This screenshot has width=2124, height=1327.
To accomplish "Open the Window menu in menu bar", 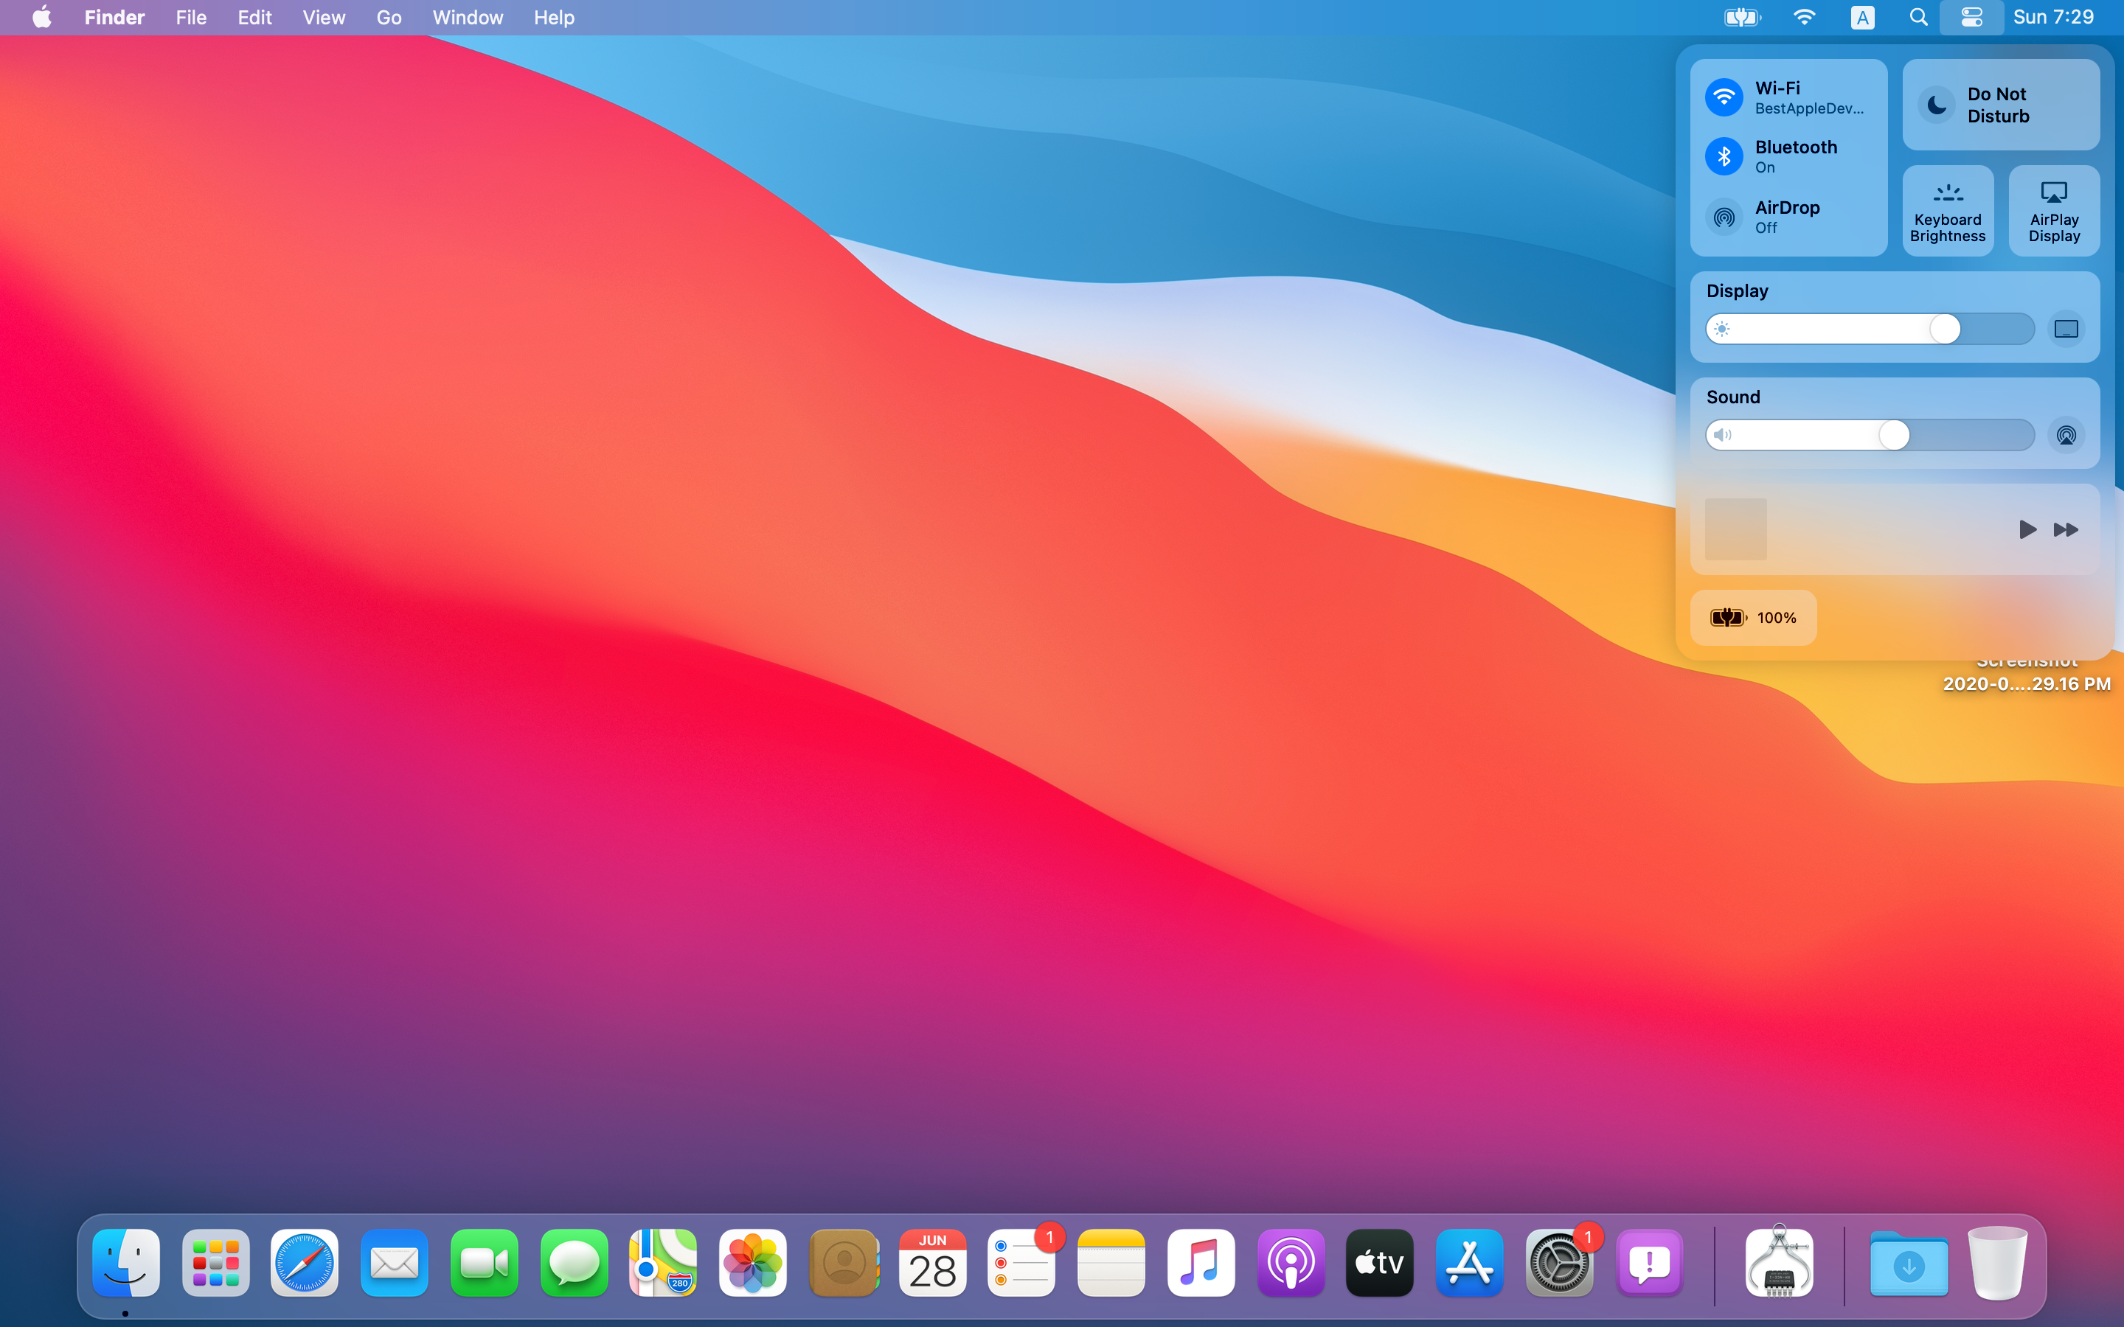I will coord(467,18).
